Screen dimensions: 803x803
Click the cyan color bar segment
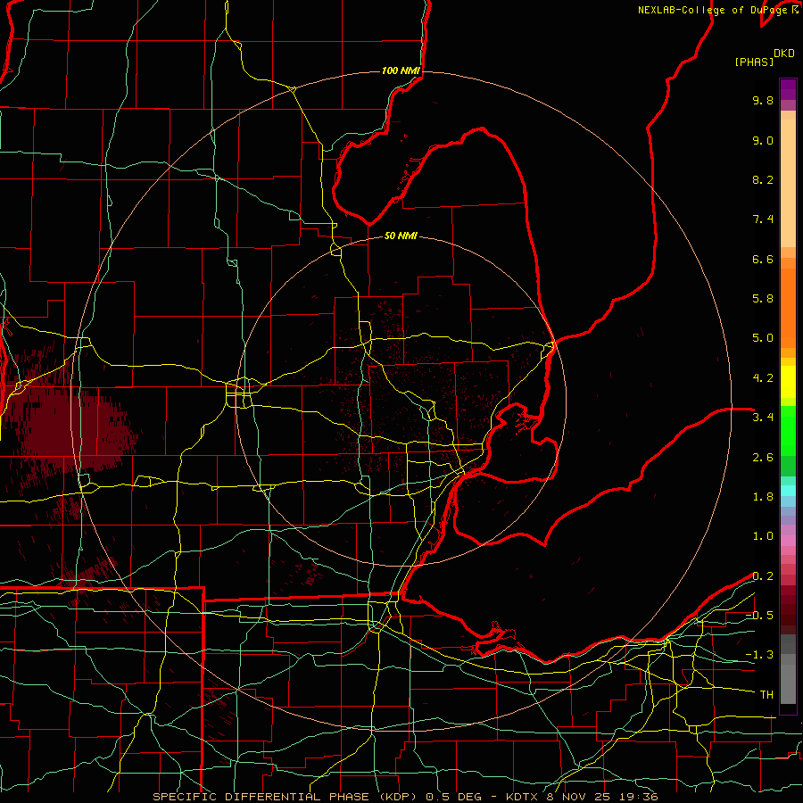pyautogui.click(x=788, y=491)
